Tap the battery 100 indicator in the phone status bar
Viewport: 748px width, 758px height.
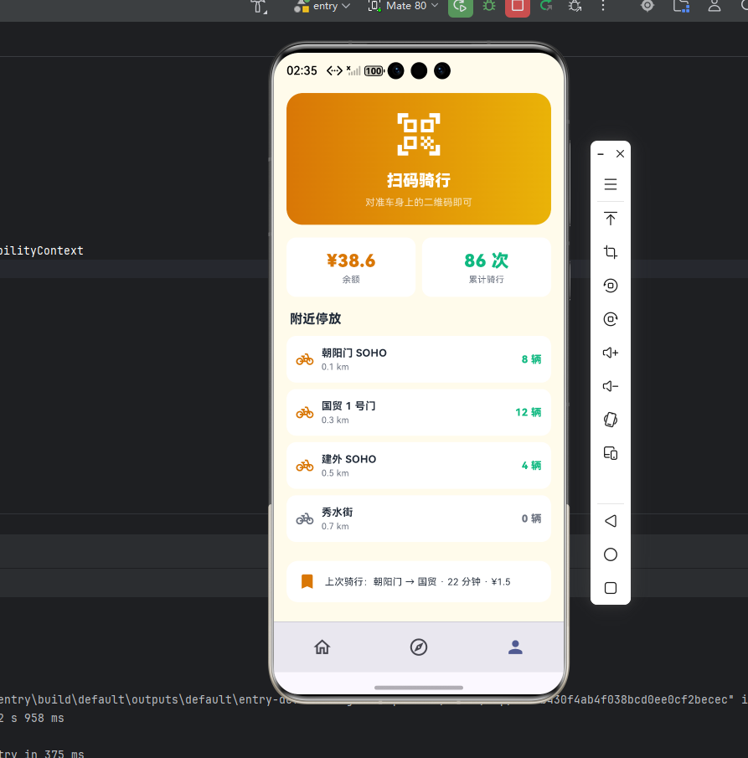point(374,71)
